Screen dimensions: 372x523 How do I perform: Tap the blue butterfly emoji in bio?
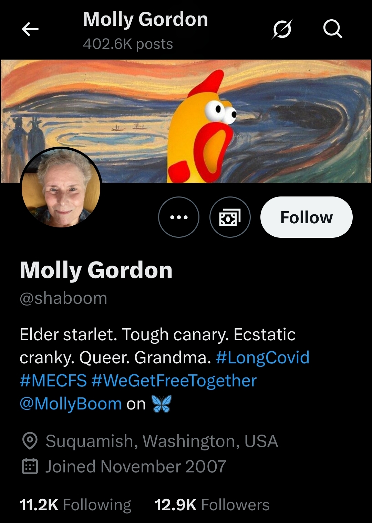162,404
